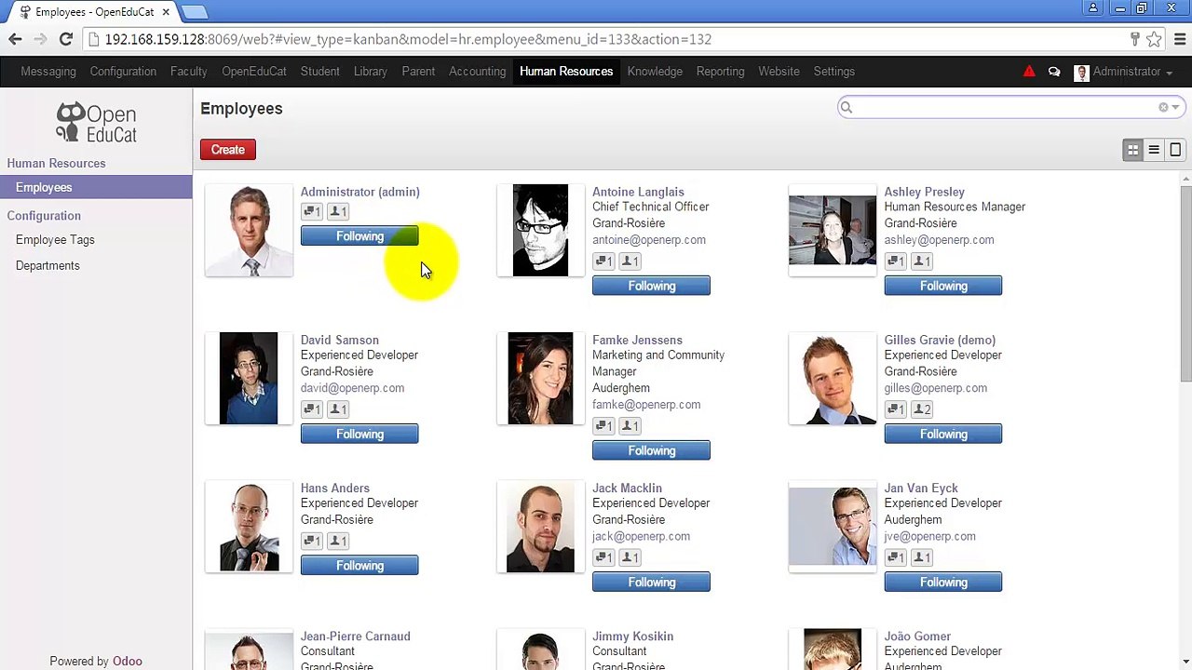Click Gilles Gravie's followers count icon
Screen dimensions: 1192x670
coord(922,409)
